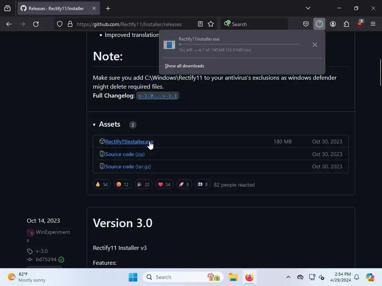The height and width of the screenshot is (286, 382).
Task: Open the Windows Start menu
Action: 133,277
